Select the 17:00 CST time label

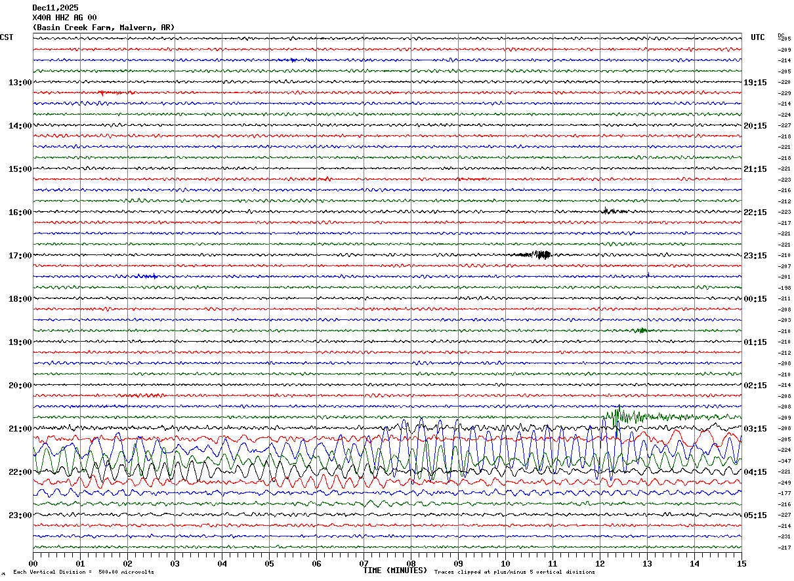pyautogui.click(x=20, y=256)
